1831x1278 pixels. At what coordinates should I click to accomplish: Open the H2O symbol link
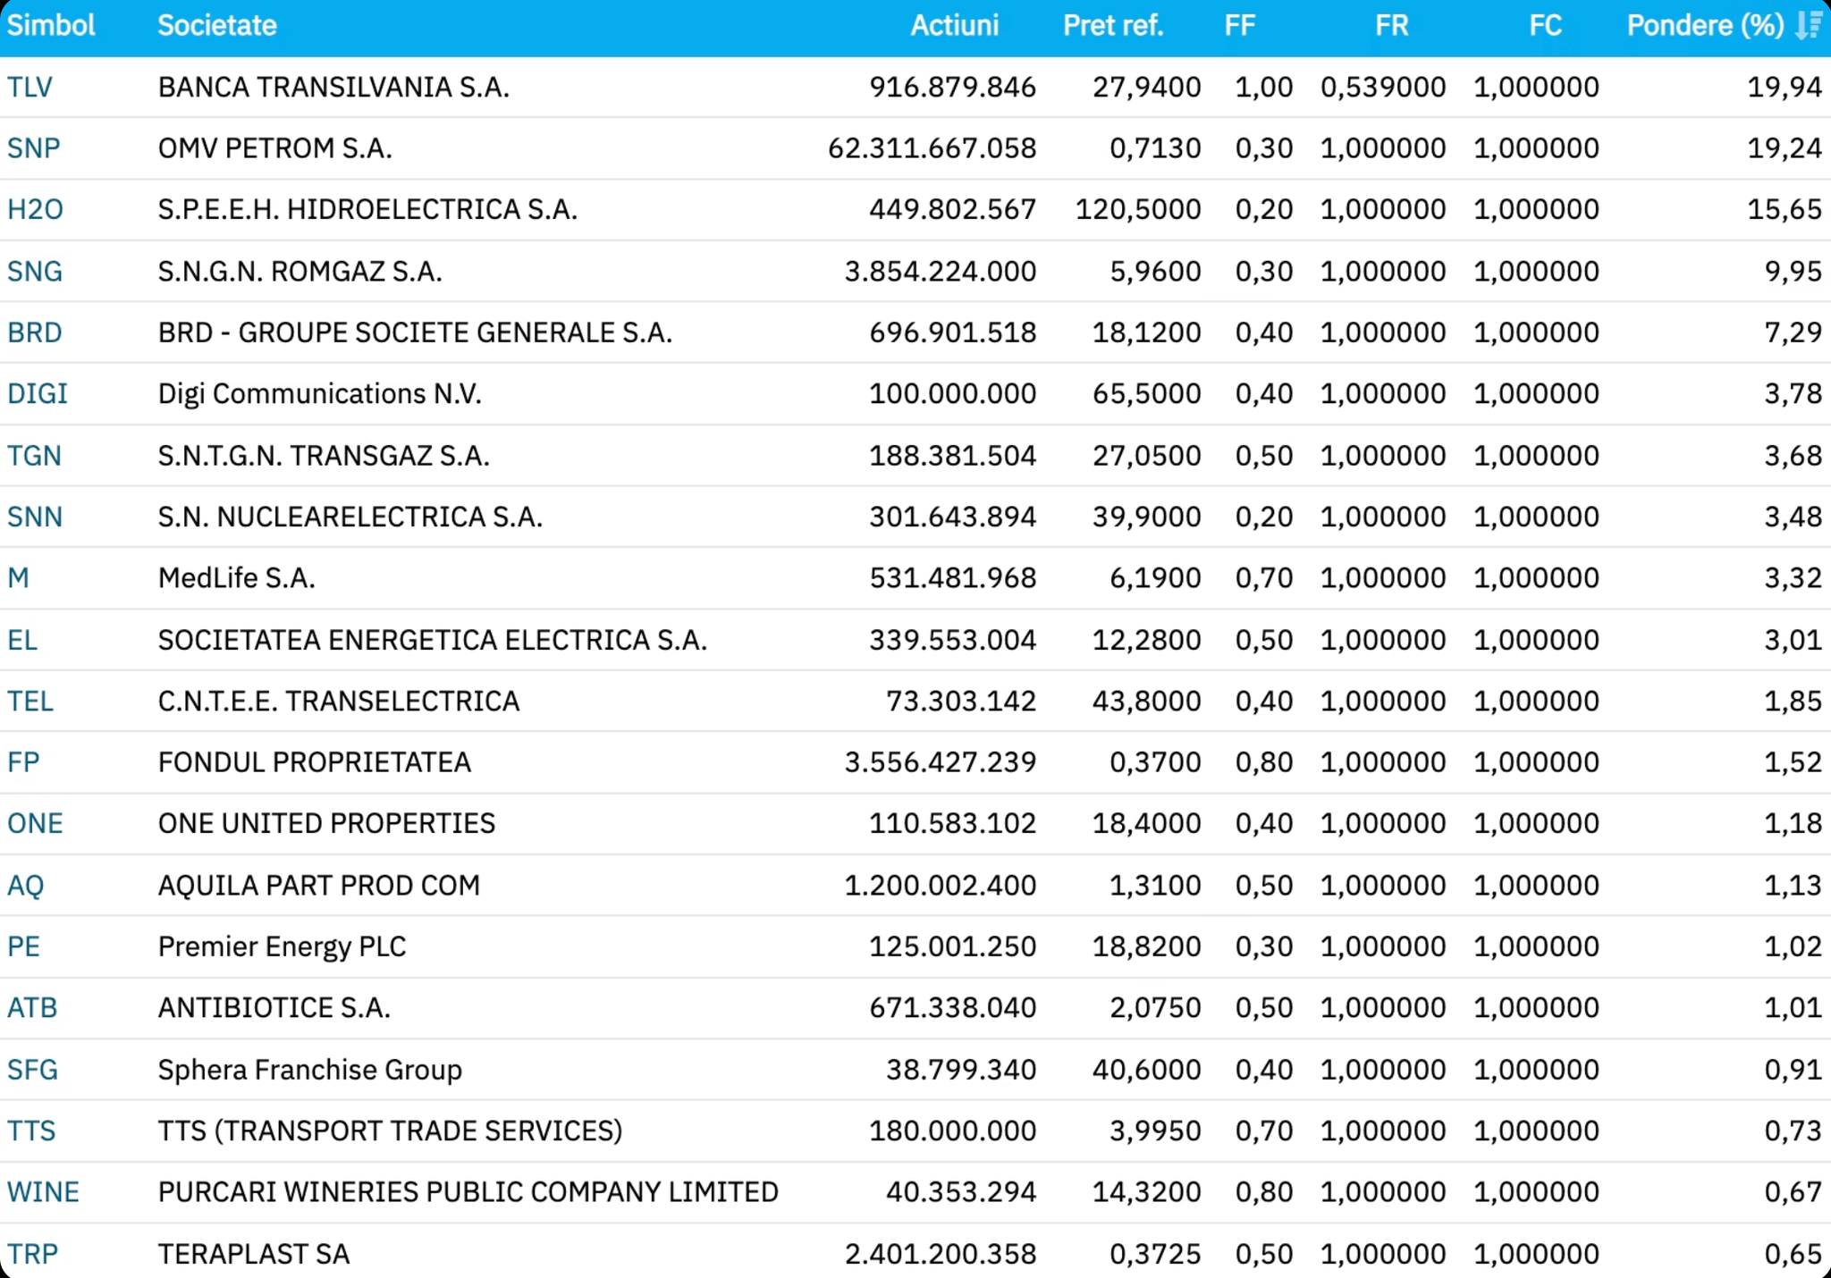tap(35, 210)
